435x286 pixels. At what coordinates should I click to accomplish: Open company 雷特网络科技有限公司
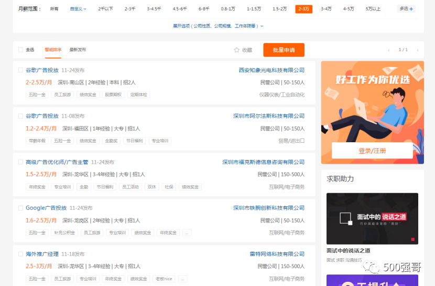tap(277, 254)
